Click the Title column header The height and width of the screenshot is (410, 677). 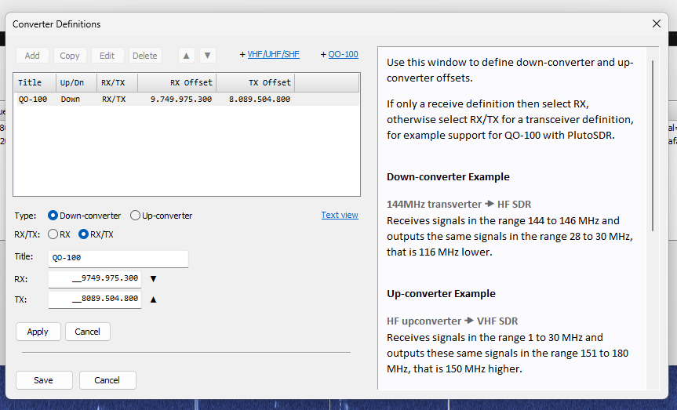click(35, 82)
